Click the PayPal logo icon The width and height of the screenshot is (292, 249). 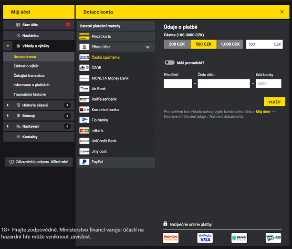tap(84, 162)
